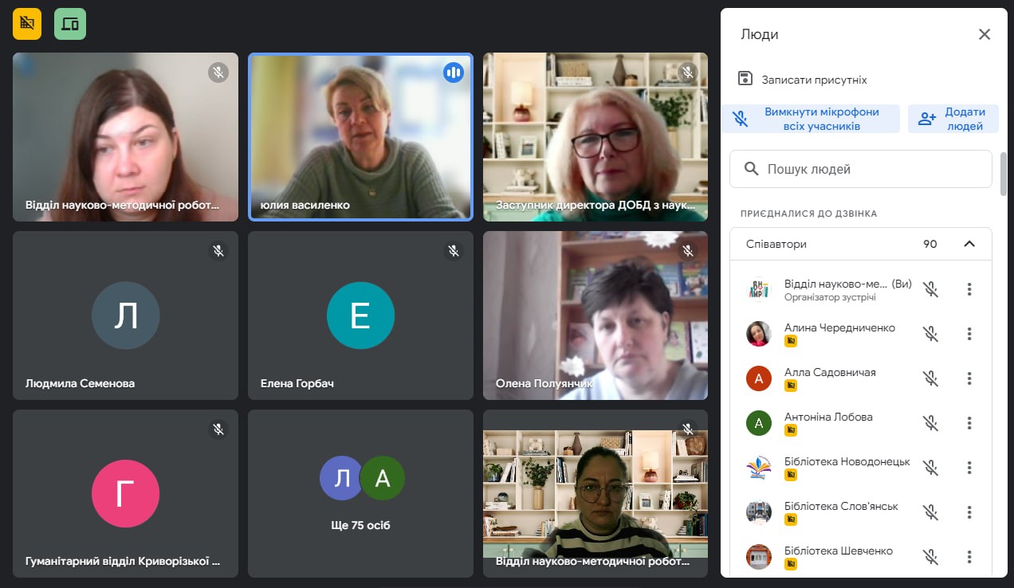Mute Алина Чередниченко's microphone
This screenshot has height=588, width=1014.
[x=930, y=334]
